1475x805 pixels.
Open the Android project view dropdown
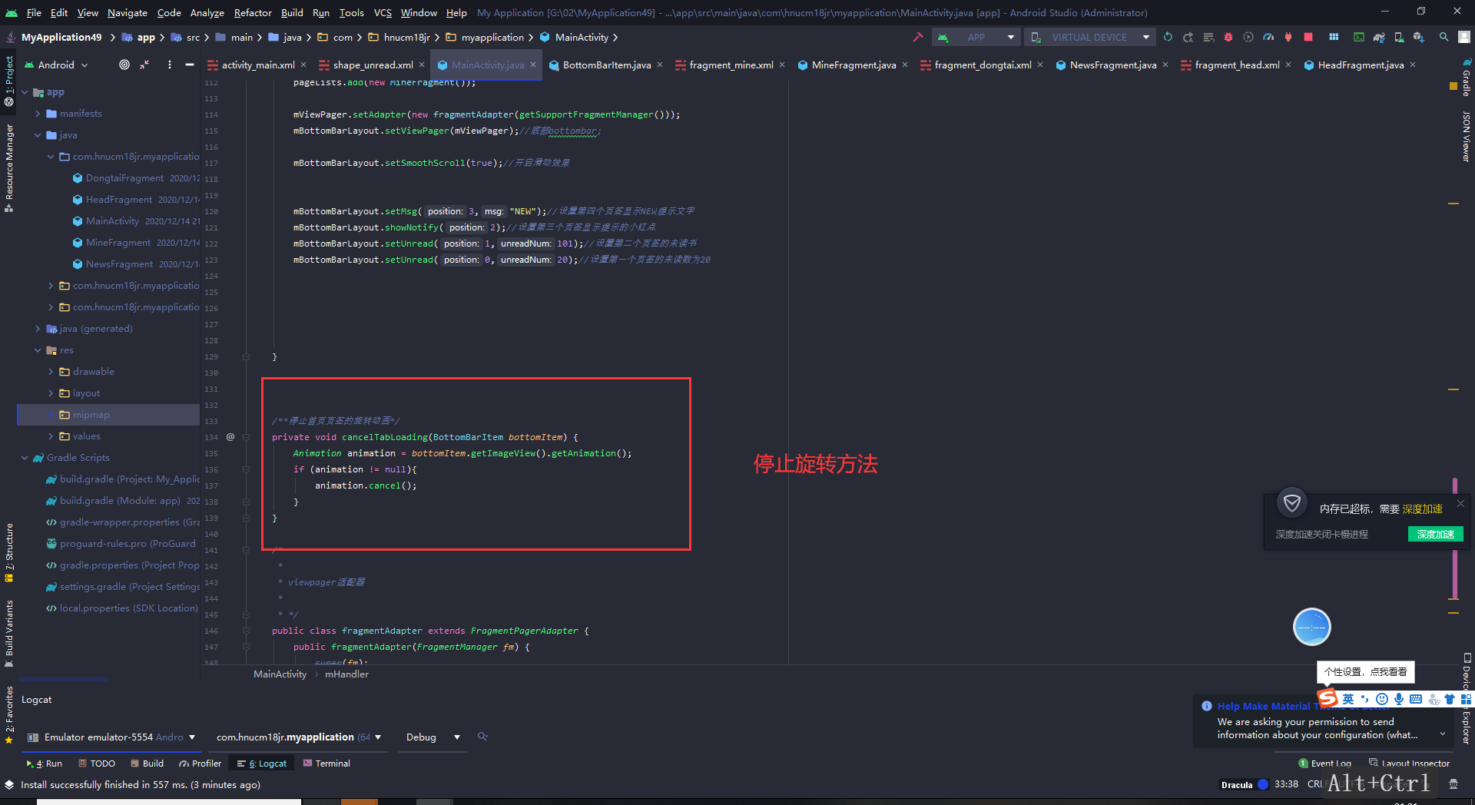(57, 65)
